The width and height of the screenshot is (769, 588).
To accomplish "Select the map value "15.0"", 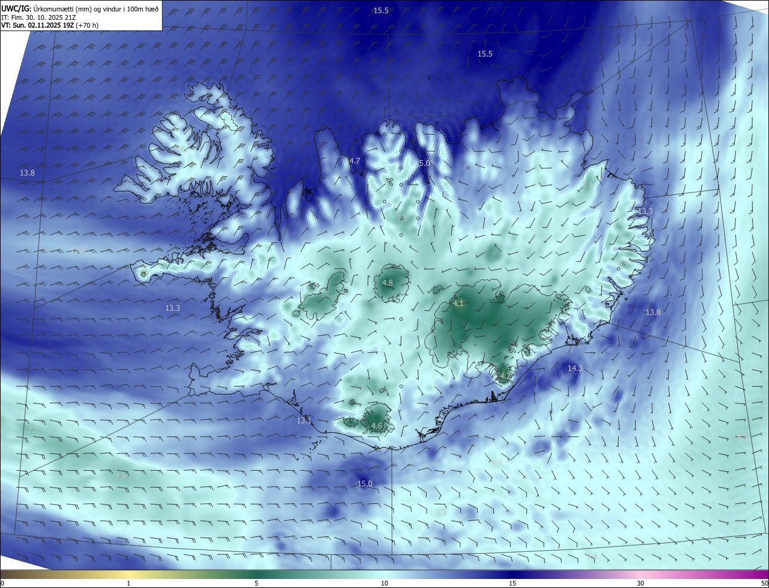I will tap(365, 483).
